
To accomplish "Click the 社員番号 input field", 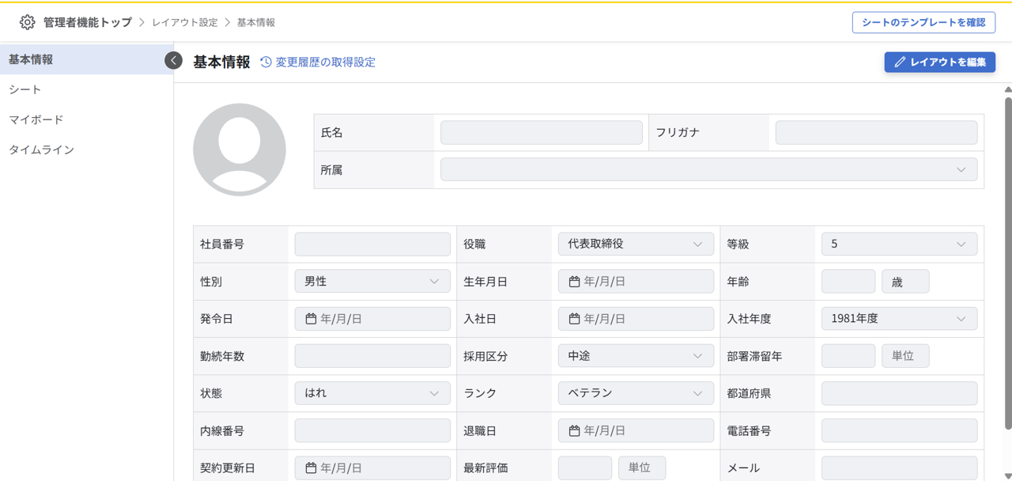I will click(372, 244).
